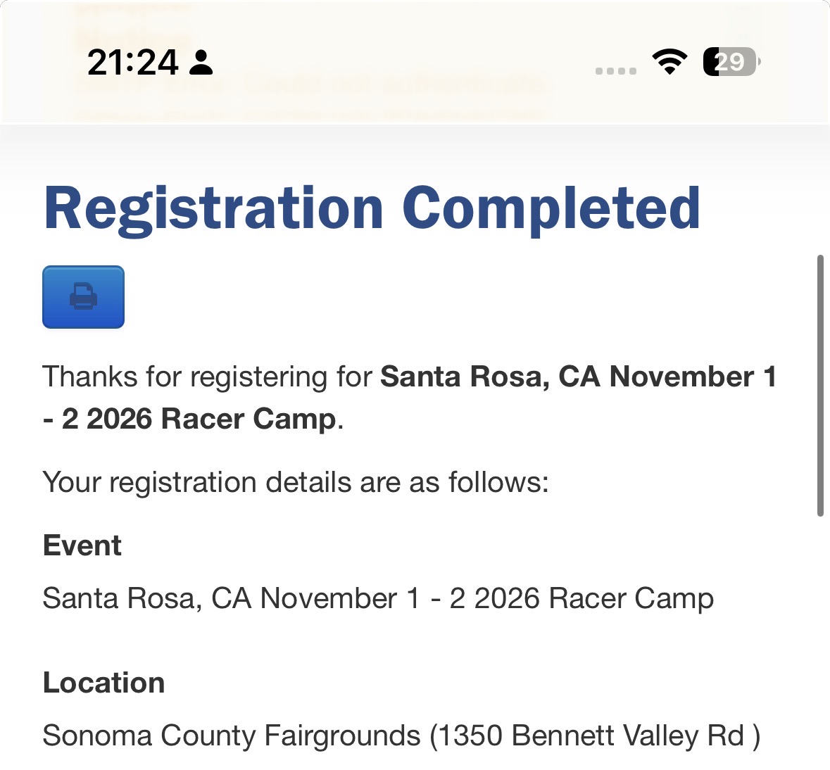Click the Sonoma County Fairgrounds address
Viewport: 830px width, 770px height.
tap(401, 736)
